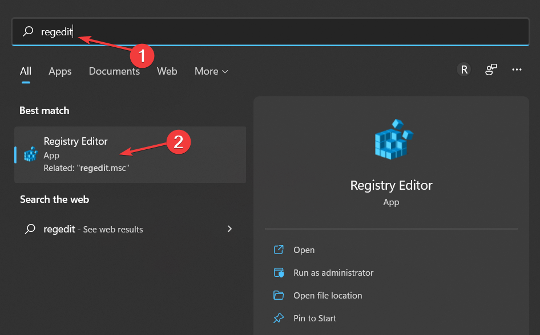Open the R user account avatar

tap(464, 70)
